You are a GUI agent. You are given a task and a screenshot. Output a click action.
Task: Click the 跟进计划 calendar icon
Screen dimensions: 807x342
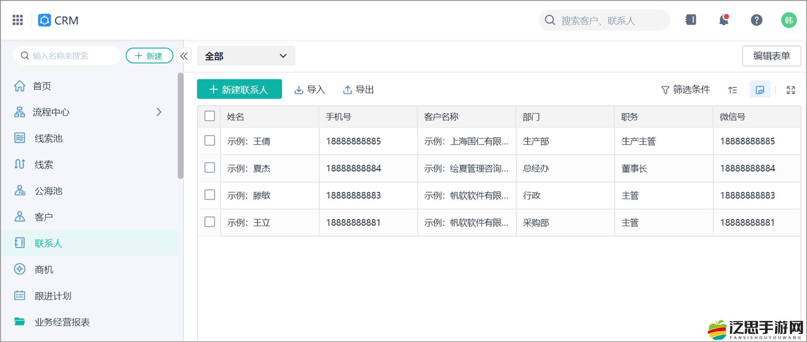click(x=20, y=295)
